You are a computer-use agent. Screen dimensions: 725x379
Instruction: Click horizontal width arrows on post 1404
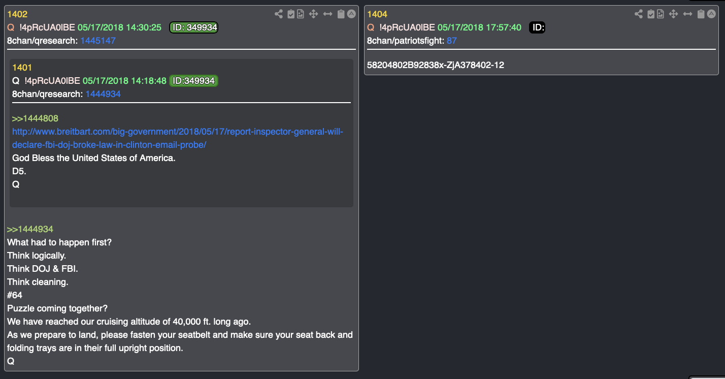[x=687, y=14]
